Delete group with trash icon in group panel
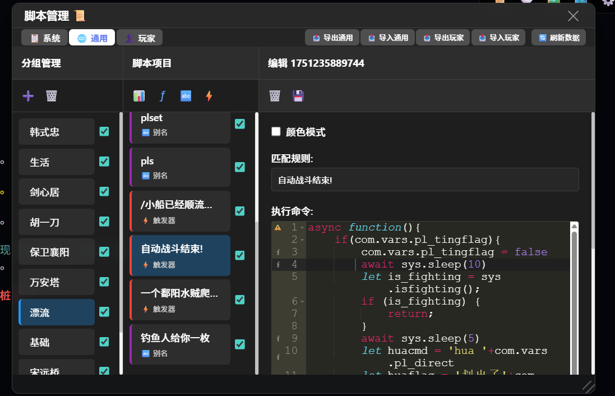The width and height of the screenshot is (615, 396). coord(52,96)
